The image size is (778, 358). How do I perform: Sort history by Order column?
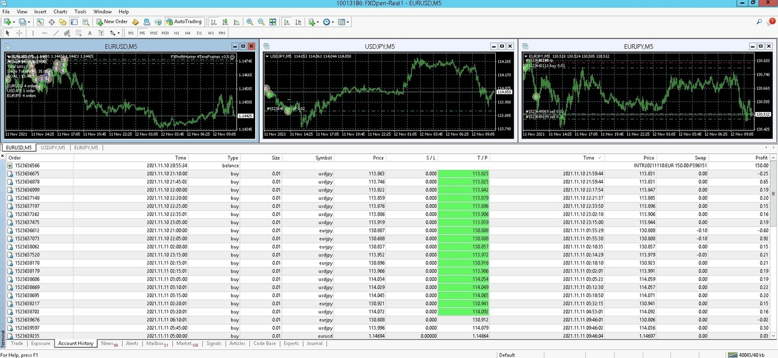point(15,157)
